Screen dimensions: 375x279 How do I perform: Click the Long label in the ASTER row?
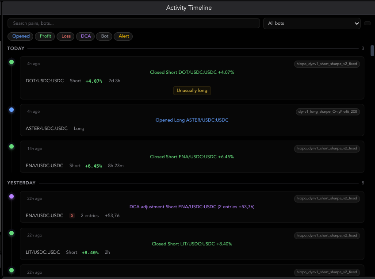point(79,129)
